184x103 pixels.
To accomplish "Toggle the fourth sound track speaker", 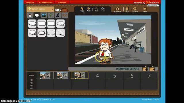I will [x=31, y=88].
